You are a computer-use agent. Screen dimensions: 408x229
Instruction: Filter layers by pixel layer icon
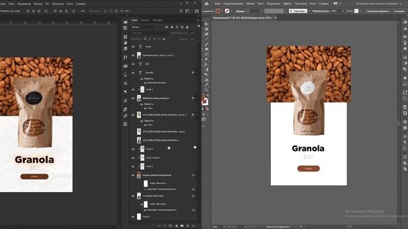(x=166, y=27)
